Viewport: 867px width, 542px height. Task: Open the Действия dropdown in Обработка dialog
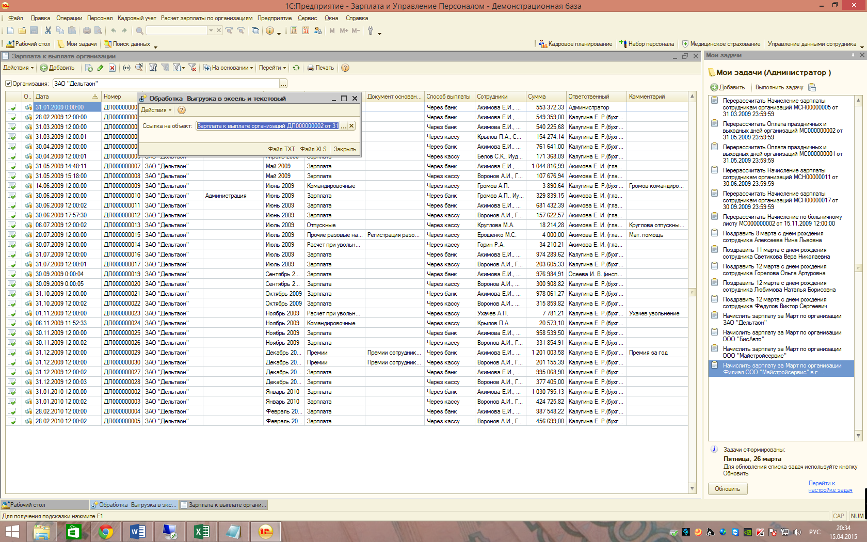(156, 110)
